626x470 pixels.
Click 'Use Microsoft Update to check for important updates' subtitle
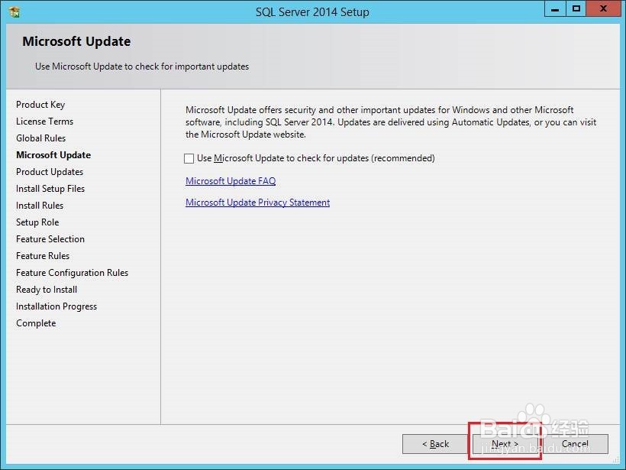[x=142, y=66]
